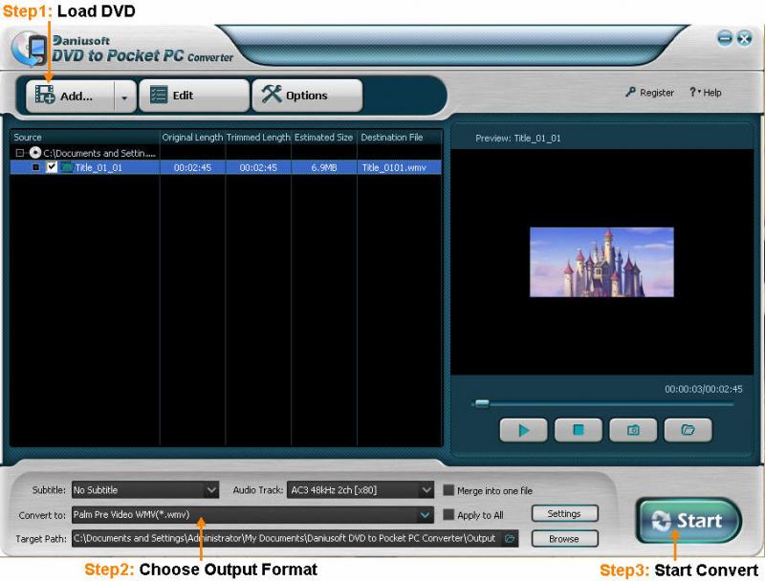Image resolution: width=765 pixels, height=581 pixels.
Task: Enable Merge into one file
Action: click(x=448, y=490)
